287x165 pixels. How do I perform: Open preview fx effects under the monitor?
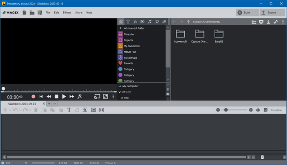pos(80,97)
